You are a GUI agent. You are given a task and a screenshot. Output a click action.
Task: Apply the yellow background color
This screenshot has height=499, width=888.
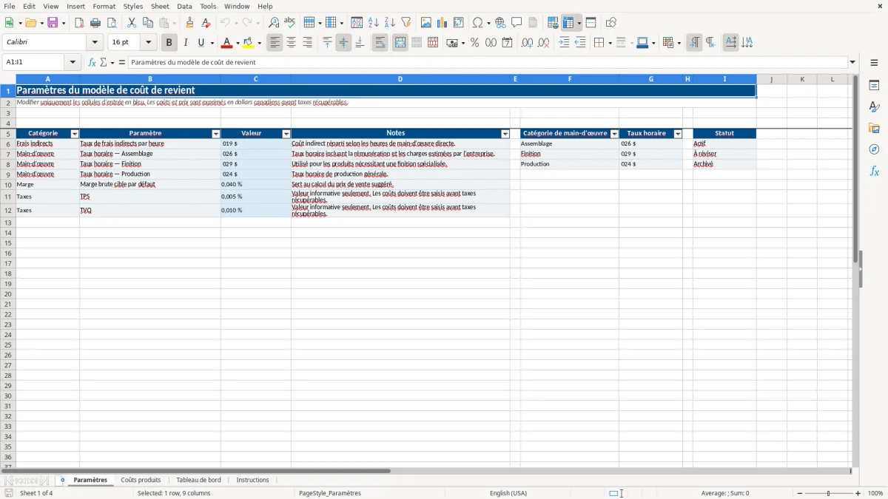click(x=249, y=43)
